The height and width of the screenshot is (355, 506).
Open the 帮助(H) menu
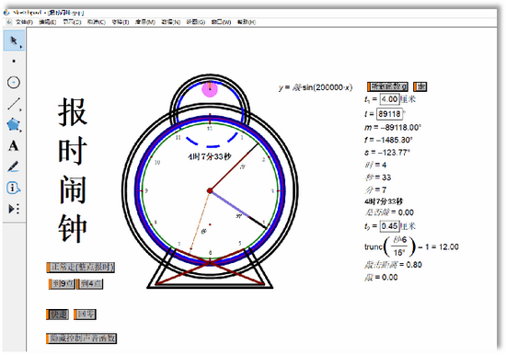click(x=247, y=22)
